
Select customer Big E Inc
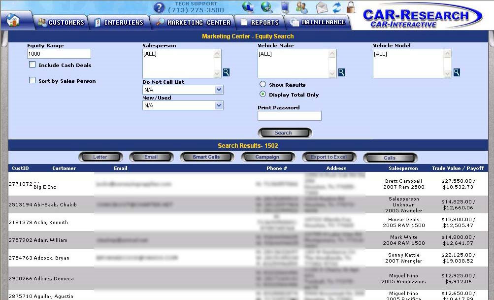coord(45,187)
